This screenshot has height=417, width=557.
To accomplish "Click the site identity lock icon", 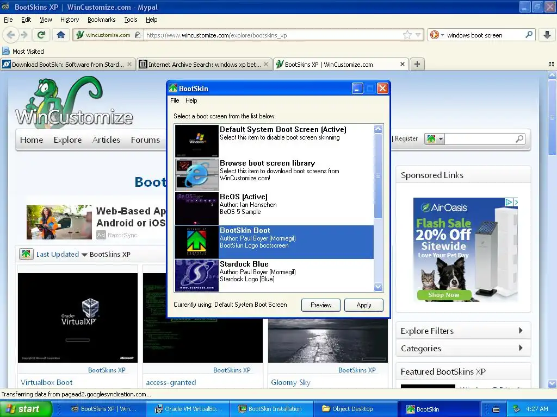I will pos(138,35).
